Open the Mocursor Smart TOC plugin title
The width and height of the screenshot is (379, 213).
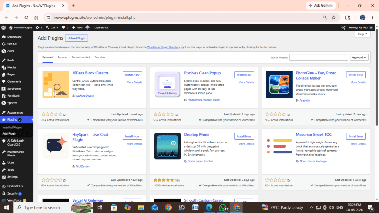(x=313, y=135)
